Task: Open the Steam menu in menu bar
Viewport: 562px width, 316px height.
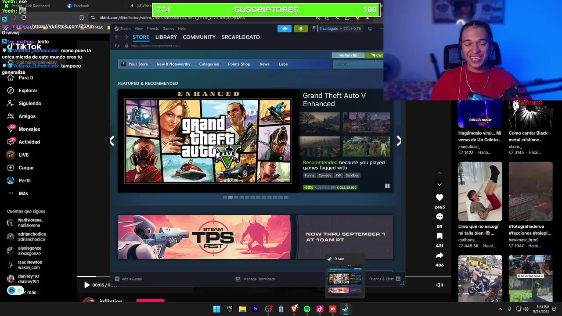Action: [125, 29]
